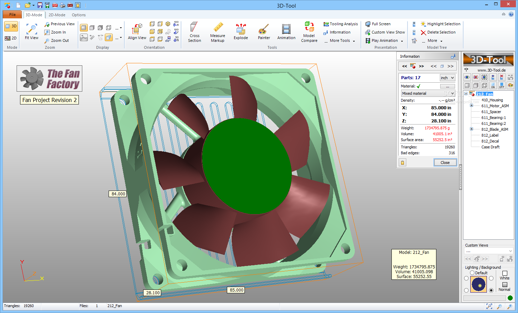Viewport: 518px width, 313px height.
Task: Rotate 180 horizontal orientation icon
Action: point(176,24)
